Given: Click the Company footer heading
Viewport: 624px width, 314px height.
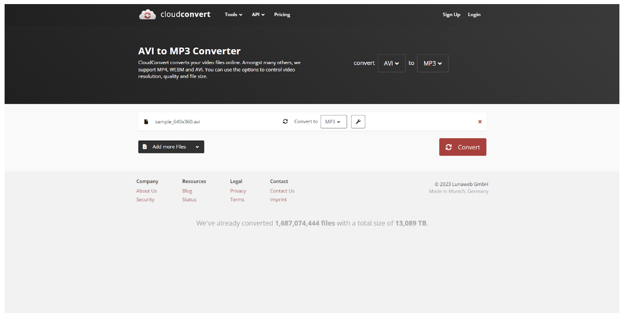Looking at the screenshot, I should [x=147, y=181].
